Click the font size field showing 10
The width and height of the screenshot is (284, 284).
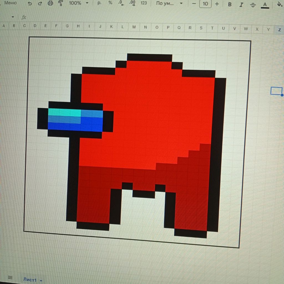205,4
